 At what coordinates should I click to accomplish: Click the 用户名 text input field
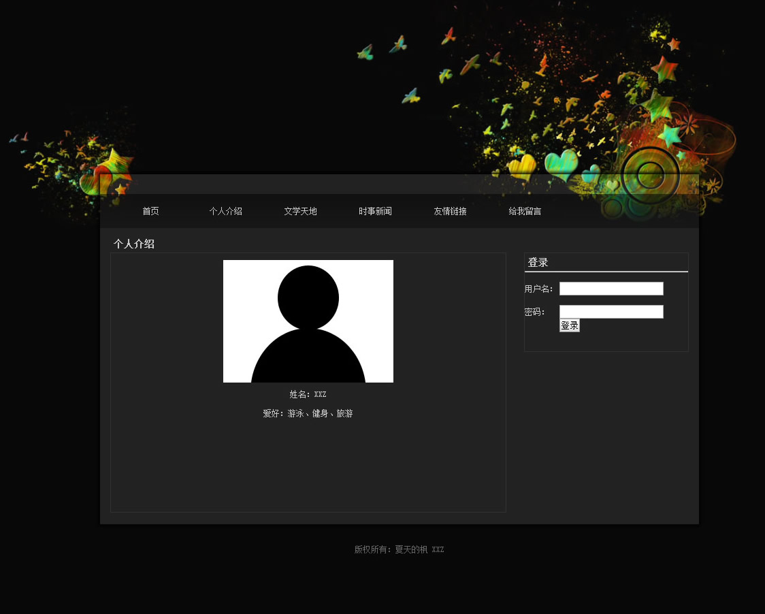tap(611, 289)
